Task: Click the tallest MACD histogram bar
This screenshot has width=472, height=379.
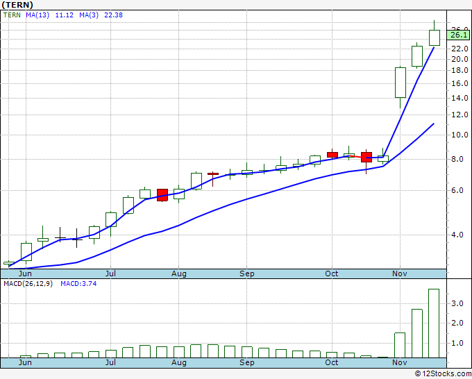Action: [x=434, y=323]
